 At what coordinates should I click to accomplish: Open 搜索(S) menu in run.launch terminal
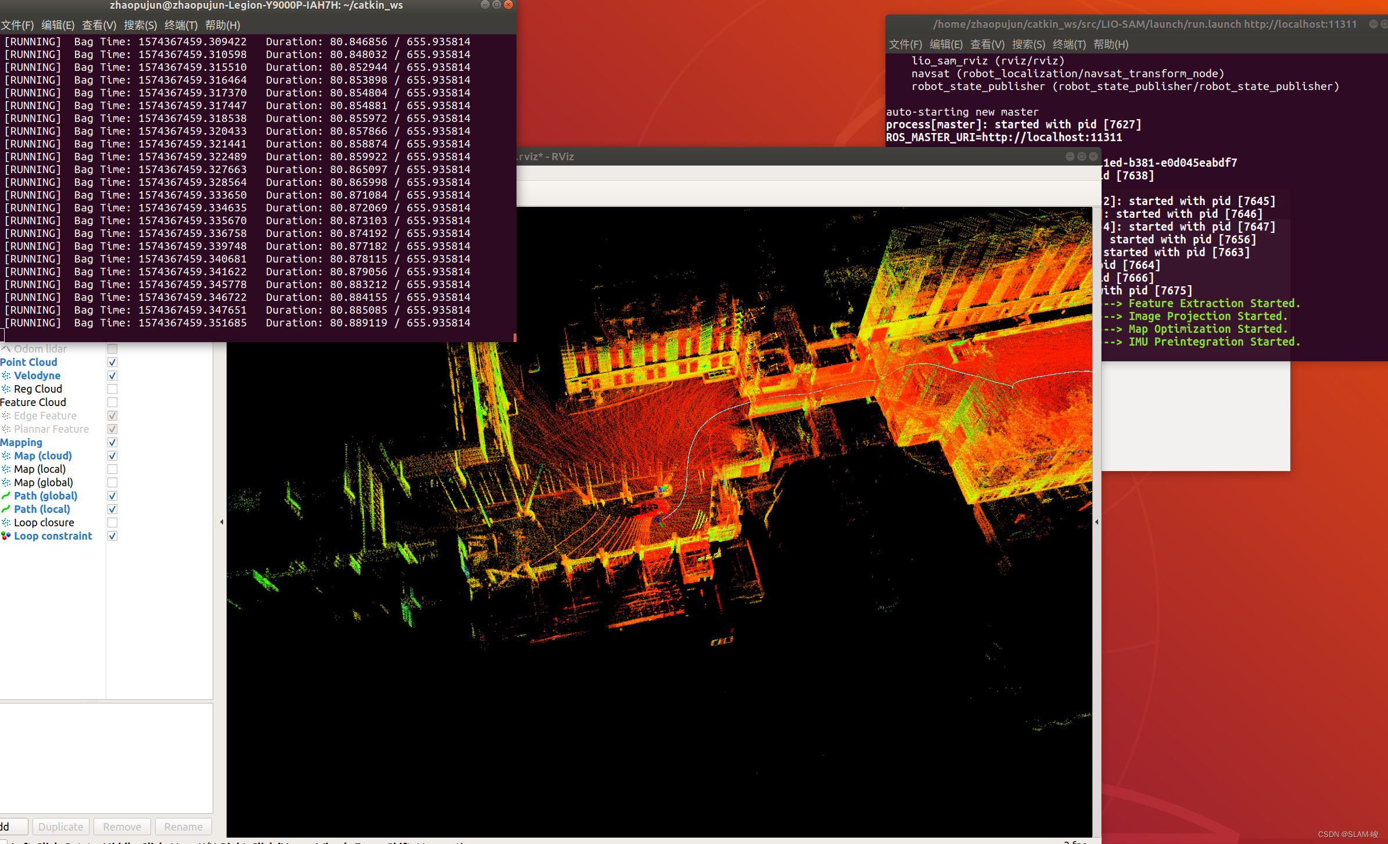pyautogui.click(x=1029, y=44)
